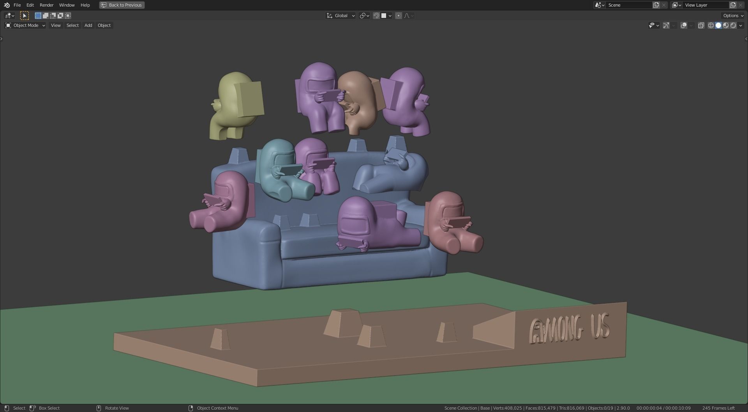Click the 'Verts:408,025' status text
This screenshot has height=412, width=748.
point(507,408)
